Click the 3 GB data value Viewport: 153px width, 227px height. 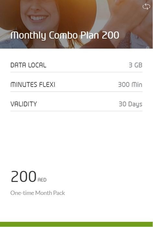pos(135,65)
